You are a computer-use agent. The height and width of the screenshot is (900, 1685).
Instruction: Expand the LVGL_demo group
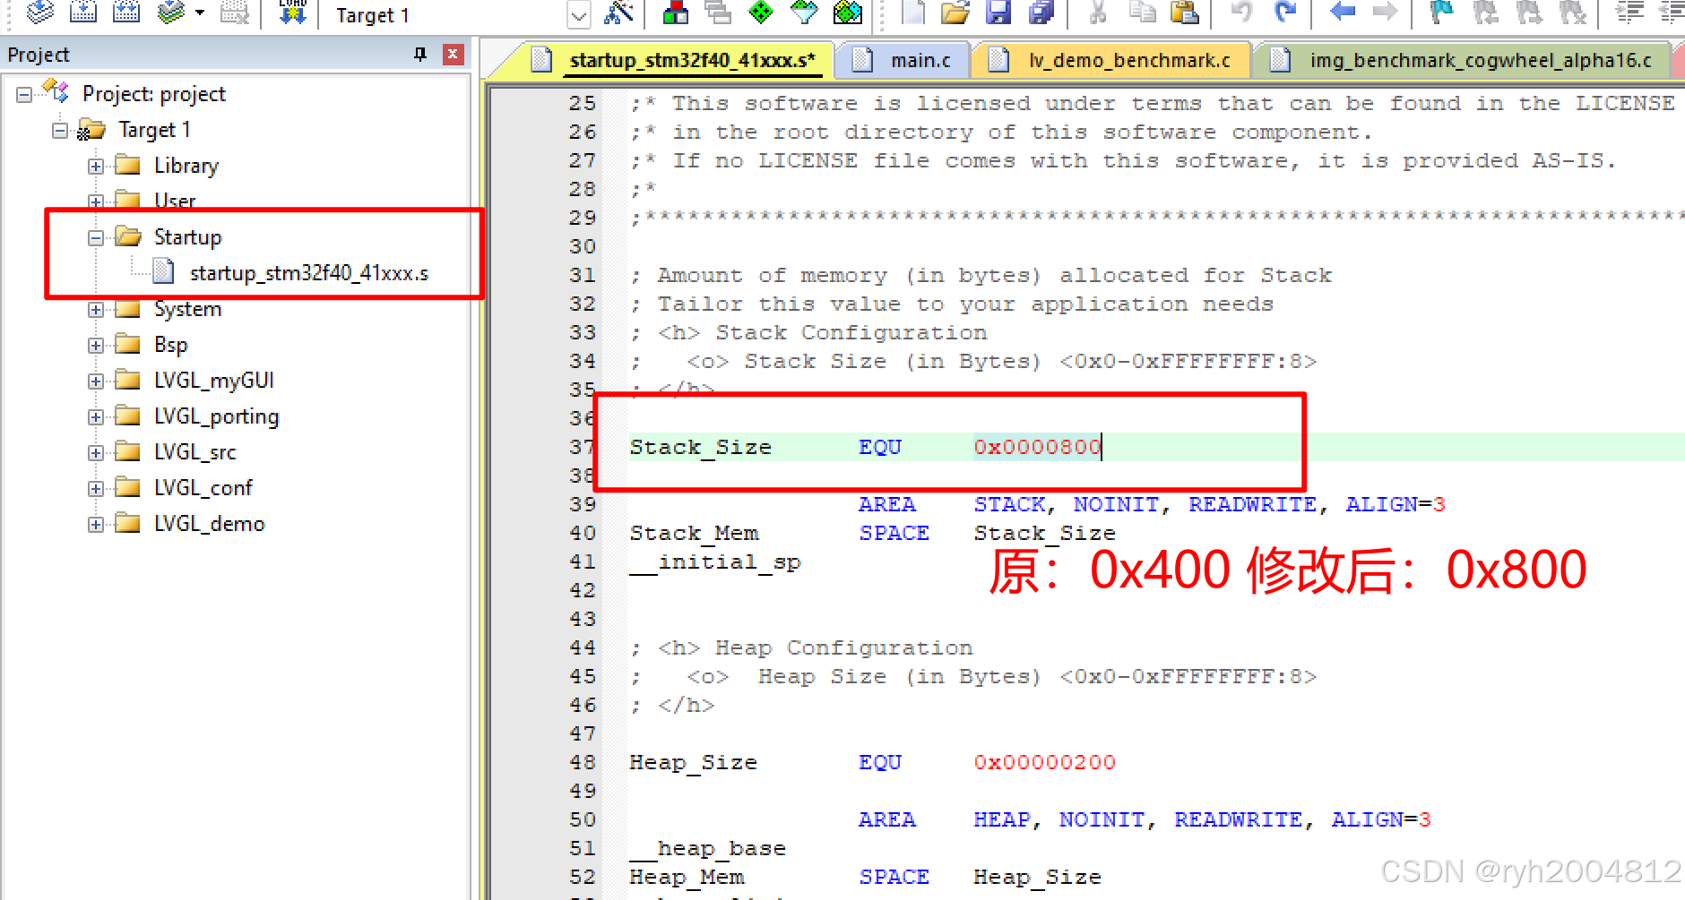(x=96, y=524)
